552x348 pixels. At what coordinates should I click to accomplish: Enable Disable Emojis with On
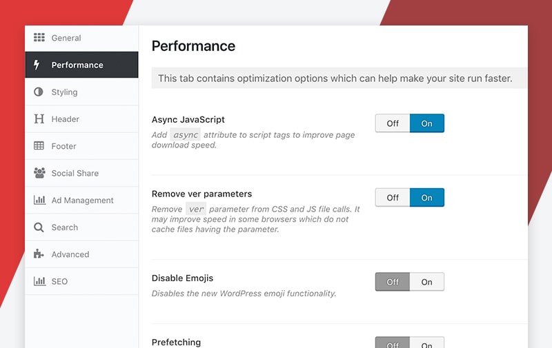[x=426, y=282]
